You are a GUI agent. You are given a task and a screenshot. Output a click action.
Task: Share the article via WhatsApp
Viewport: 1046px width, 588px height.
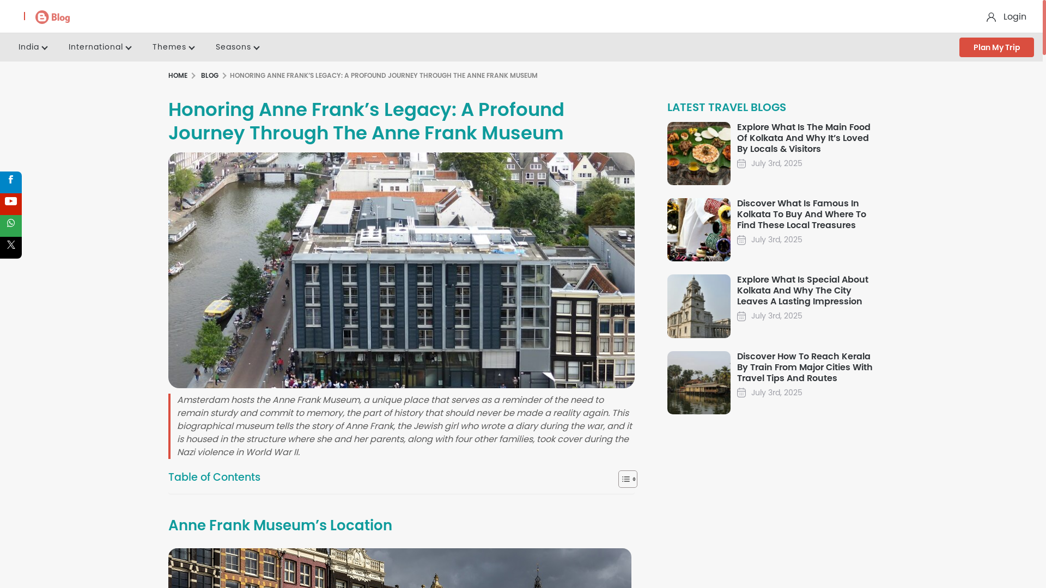[x=11, y=225]
